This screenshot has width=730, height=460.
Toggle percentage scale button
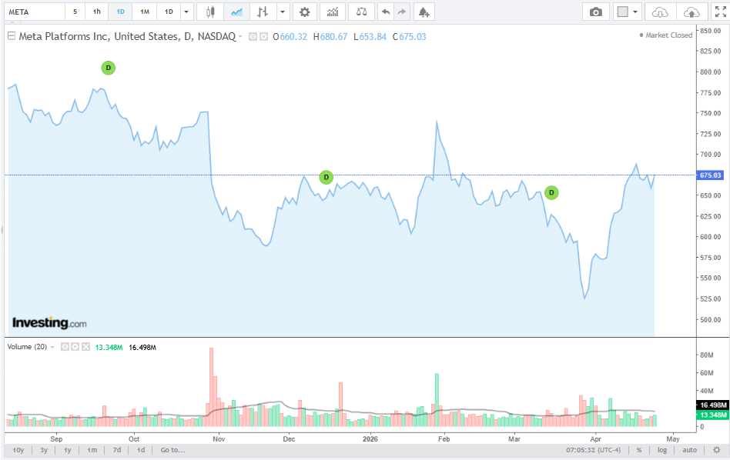click(639, 450)
